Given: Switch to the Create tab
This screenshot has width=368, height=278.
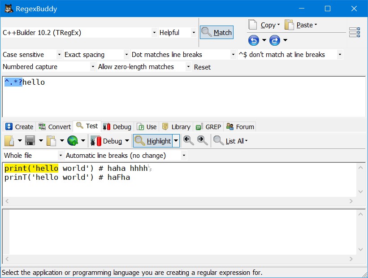Looking at the screenshot, I should point(19,127).
